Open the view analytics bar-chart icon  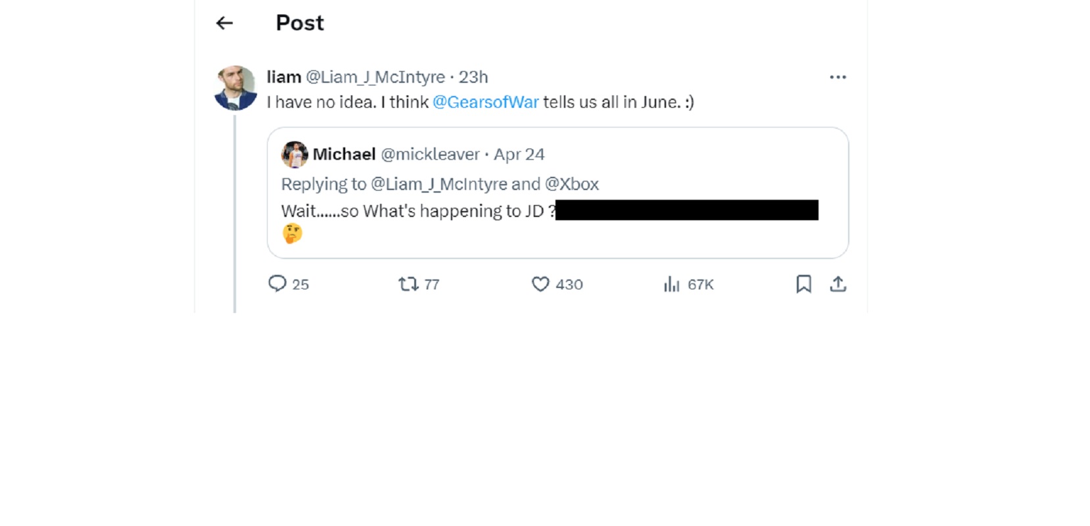pos(671,284)
